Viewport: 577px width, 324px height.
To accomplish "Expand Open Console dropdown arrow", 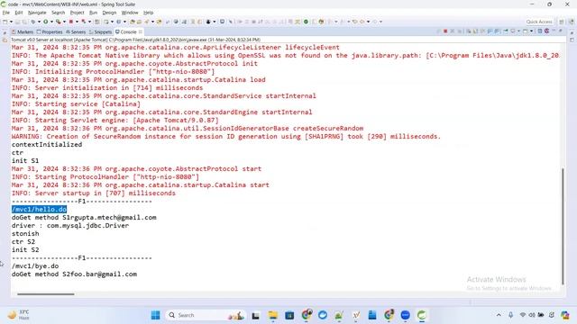I will pyautogui.click(x=531, y=31).
